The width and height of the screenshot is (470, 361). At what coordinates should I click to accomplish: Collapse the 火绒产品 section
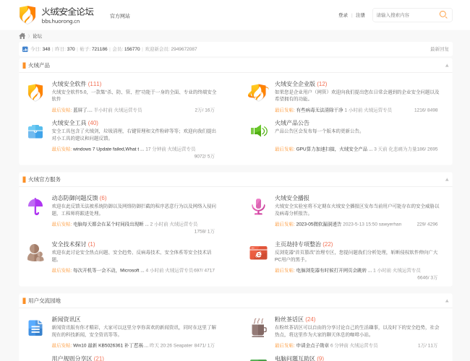(447, 65)
